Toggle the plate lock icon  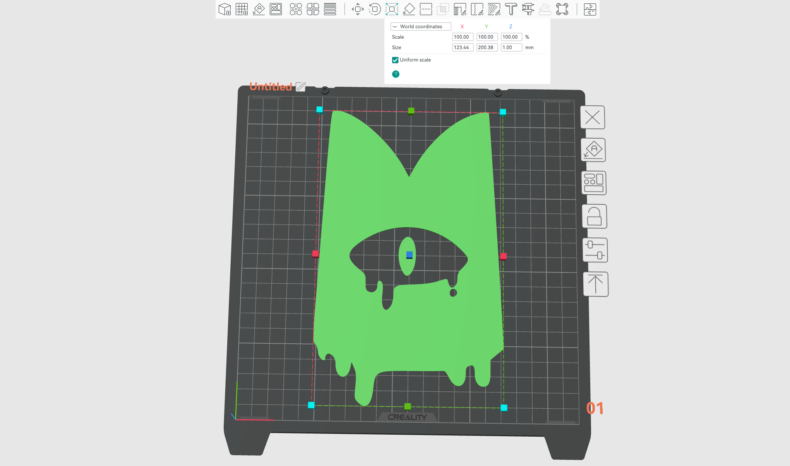[595, 216]
